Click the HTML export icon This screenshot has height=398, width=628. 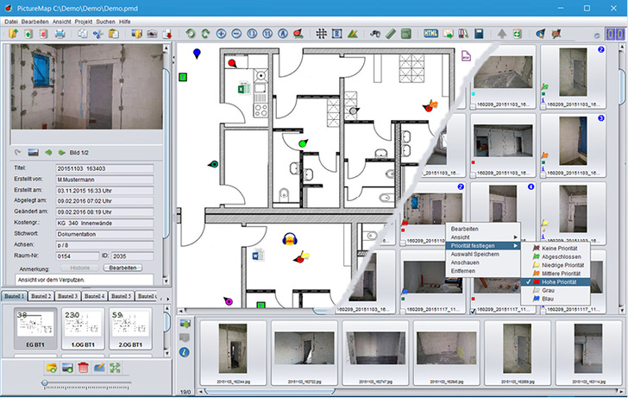[430, 34]
